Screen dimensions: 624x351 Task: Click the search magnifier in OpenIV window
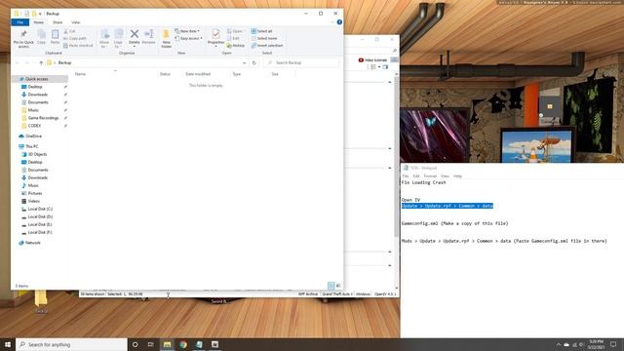pos(394,51)
